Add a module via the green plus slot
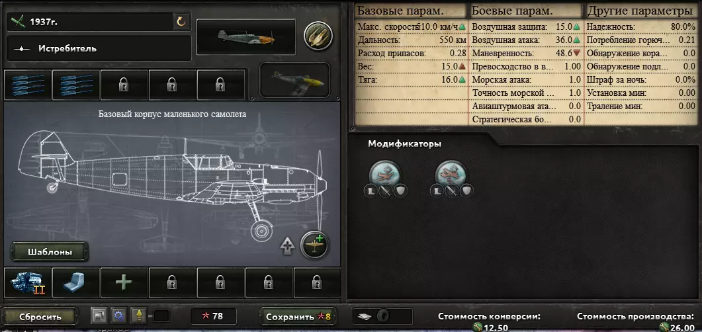The height and width of the screenshot is (332, 702). (124, 283)
